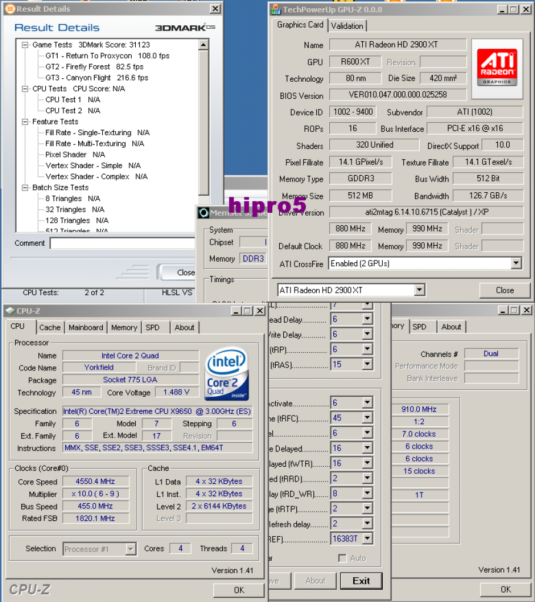This screenshot has width=535, height=602.
Task: Click the CPU-Z logo at the bottom left
Action: [x=29, y=589]
